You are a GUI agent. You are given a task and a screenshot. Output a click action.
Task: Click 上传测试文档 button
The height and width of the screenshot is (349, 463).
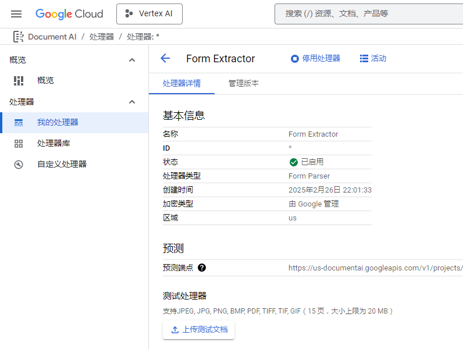[198, 330]
